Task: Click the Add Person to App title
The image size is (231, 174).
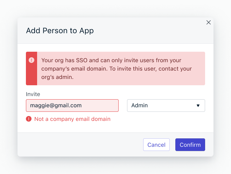Action: (60, 31)
